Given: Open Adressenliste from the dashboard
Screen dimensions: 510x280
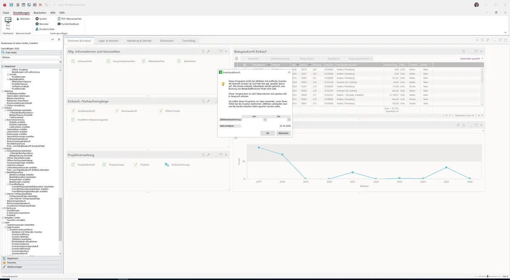Looking at the screenshot, I should [82, 62].
